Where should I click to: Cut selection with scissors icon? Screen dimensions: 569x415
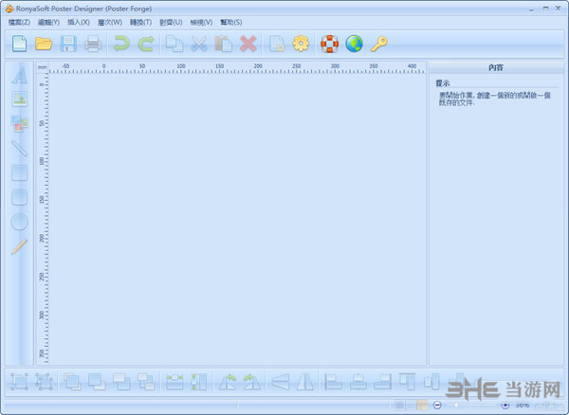click(x=199, y=44)
